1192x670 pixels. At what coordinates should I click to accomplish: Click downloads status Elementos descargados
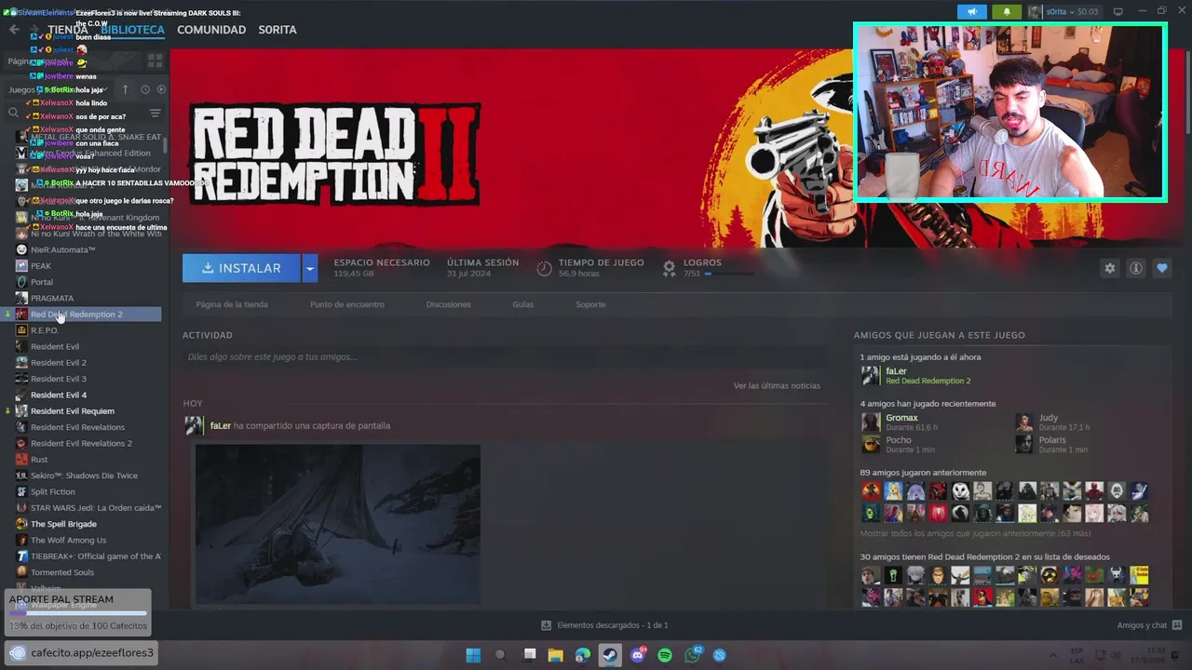(x=604, y=625)
